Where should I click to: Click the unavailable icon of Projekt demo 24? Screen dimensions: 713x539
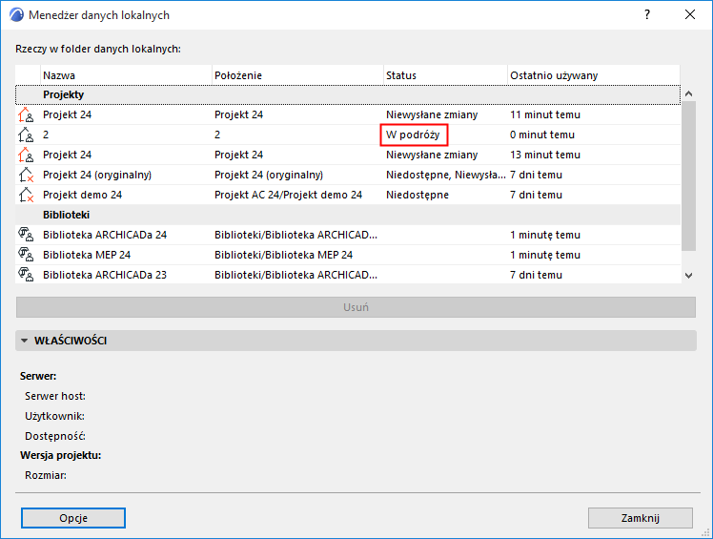26,195
